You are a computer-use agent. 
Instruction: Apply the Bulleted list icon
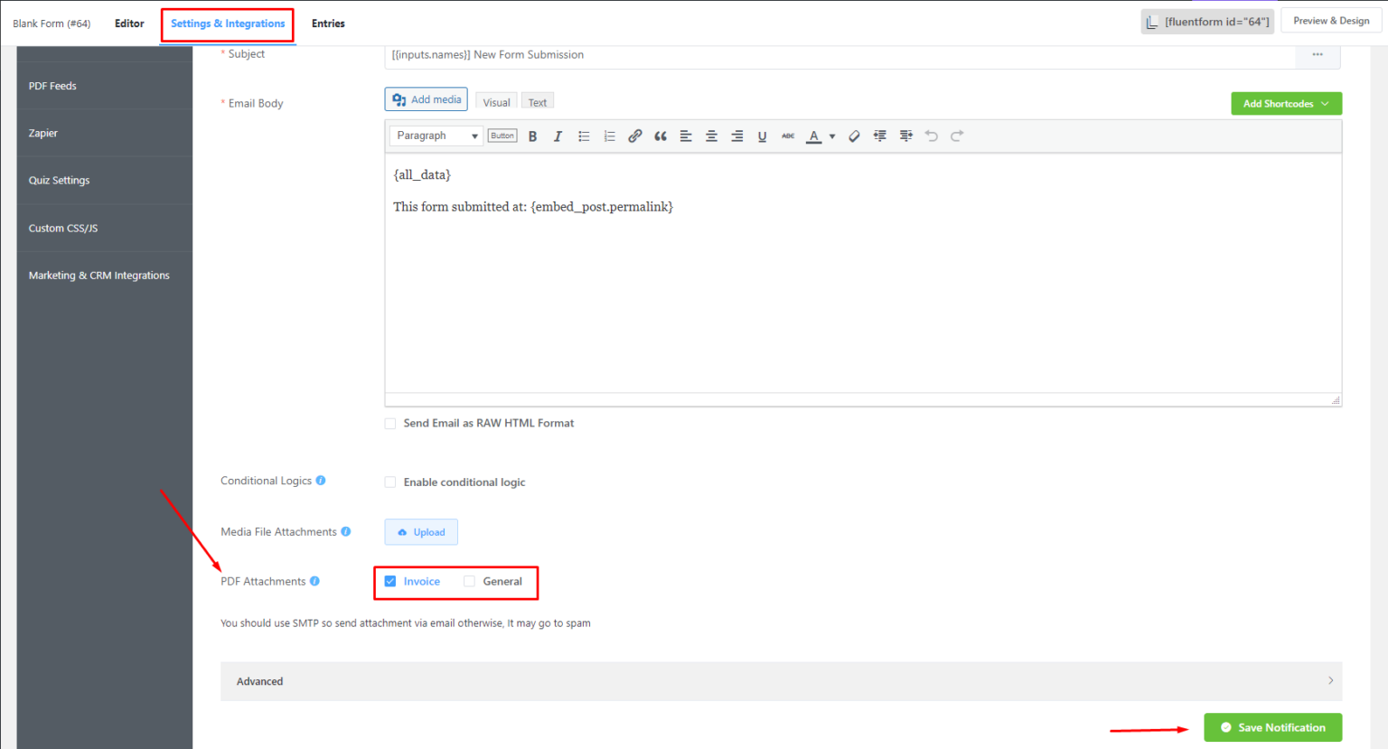(584, 136)
